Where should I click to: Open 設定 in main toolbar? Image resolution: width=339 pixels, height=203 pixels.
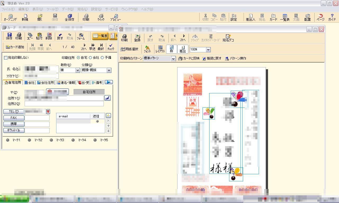[234, 17]
